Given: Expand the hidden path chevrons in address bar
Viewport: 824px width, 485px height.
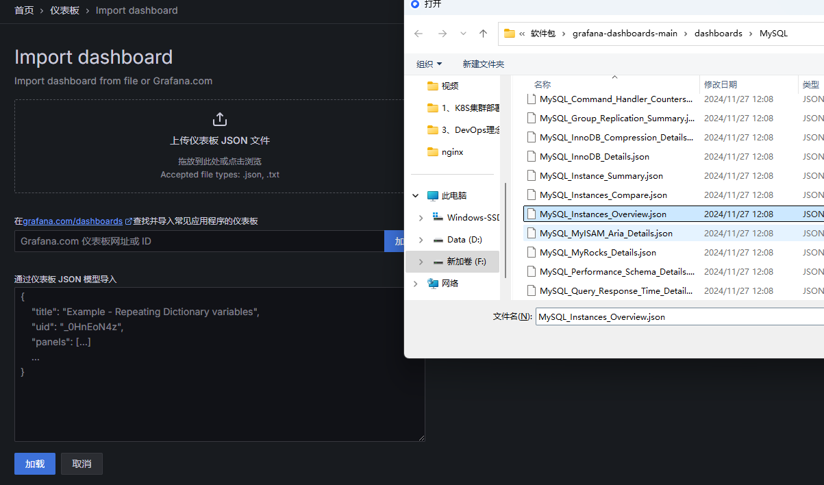Looking at the screenshot, I should tap(522, 34).
